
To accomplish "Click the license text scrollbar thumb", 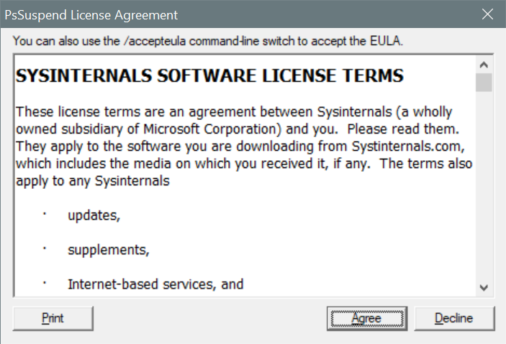I will coord(483,82).
